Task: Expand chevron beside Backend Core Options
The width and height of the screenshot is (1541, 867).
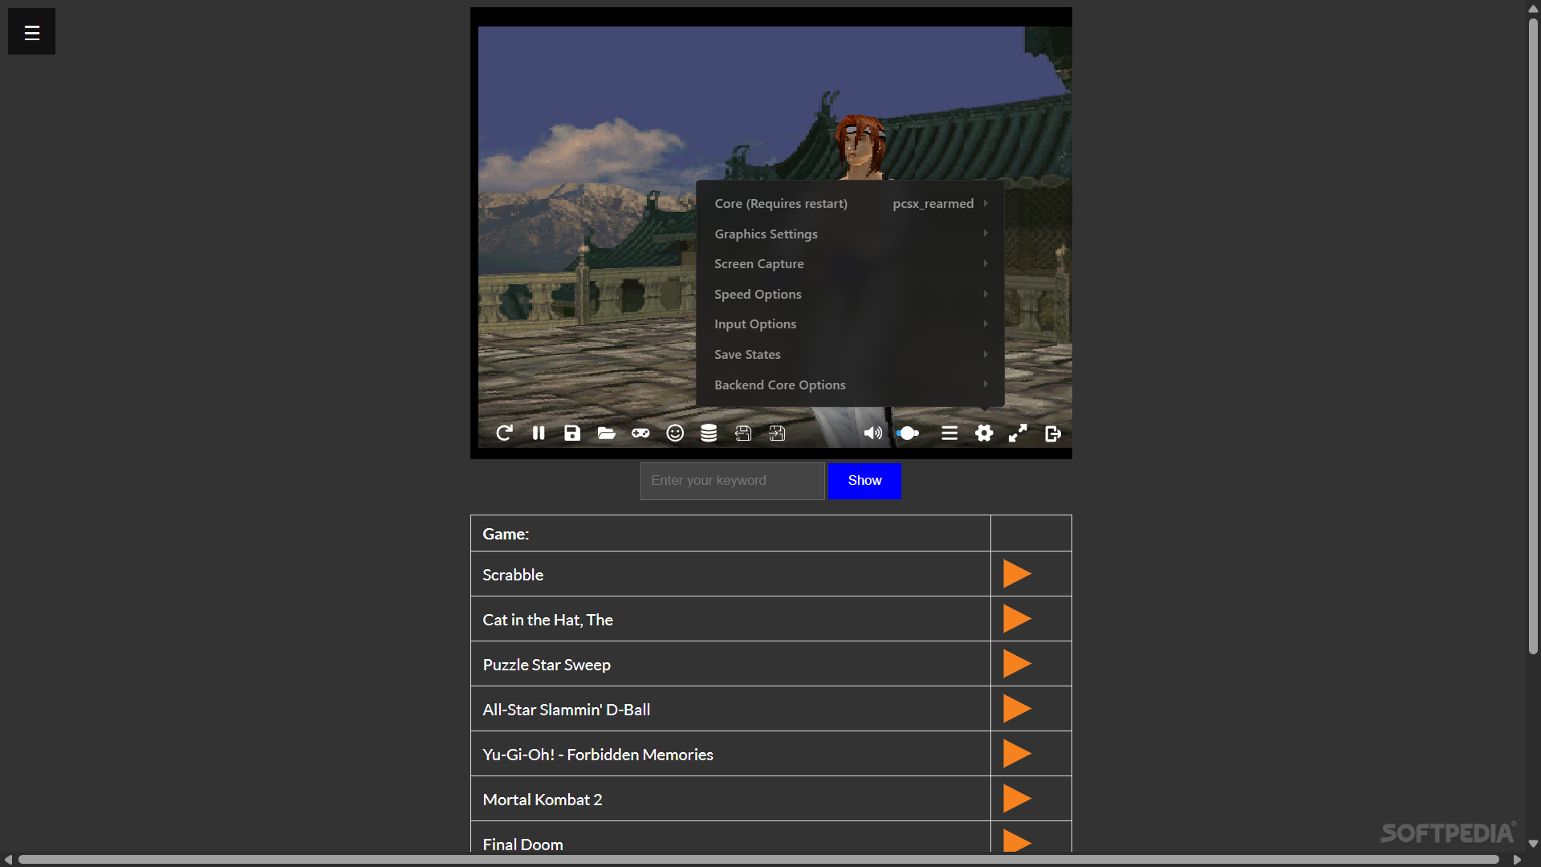Action: (x=986, y=384)
